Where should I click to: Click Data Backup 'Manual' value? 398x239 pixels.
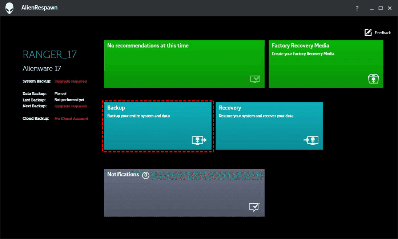[x=60, y=93]
